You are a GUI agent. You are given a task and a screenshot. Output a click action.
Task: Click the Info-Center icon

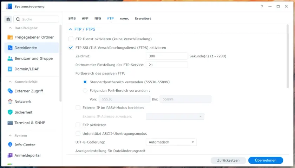pos(10,145)
